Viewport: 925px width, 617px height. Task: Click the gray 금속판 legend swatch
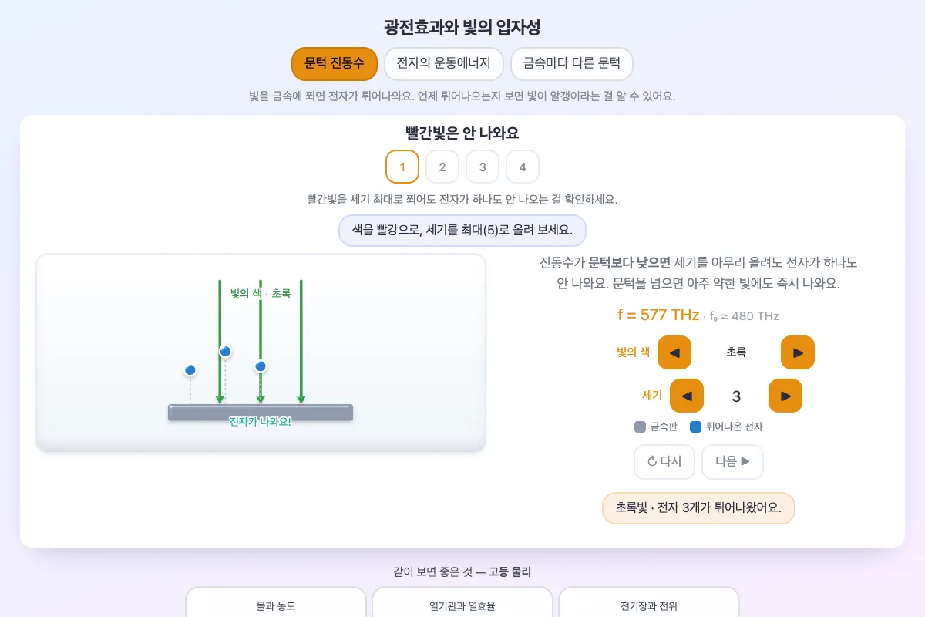point(640,427)
